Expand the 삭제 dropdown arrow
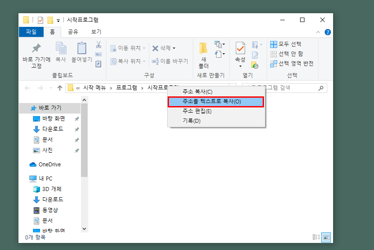Screen dimensions: 374x250 pos(174,48)
